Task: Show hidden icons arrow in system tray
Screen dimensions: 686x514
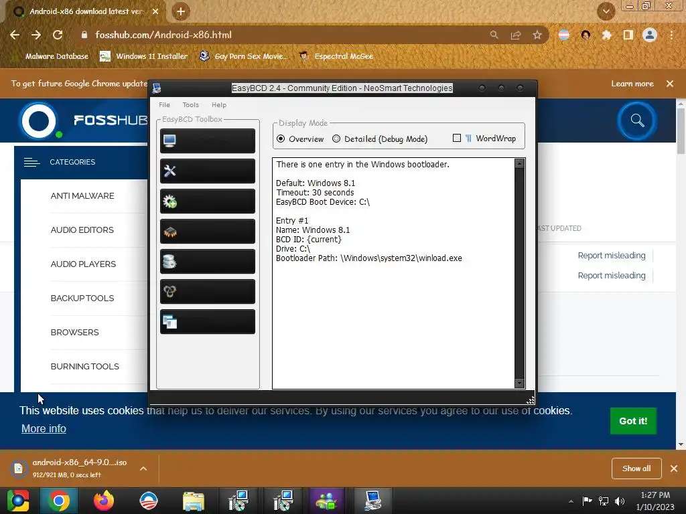Action: pyautogui.click(x=571, y=501)
